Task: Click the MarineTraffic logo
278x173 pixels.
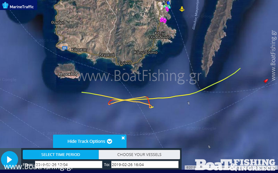Action: (x=18, y=5)
